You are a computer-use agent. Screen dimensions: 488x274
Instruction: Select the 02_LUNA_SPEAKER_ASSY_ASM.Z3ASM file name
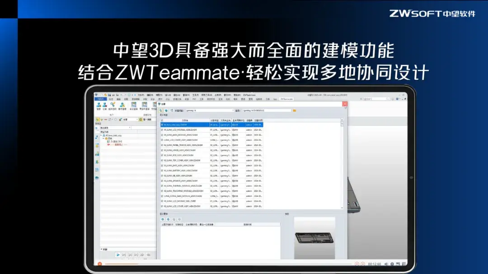click(x=181, y=181)
